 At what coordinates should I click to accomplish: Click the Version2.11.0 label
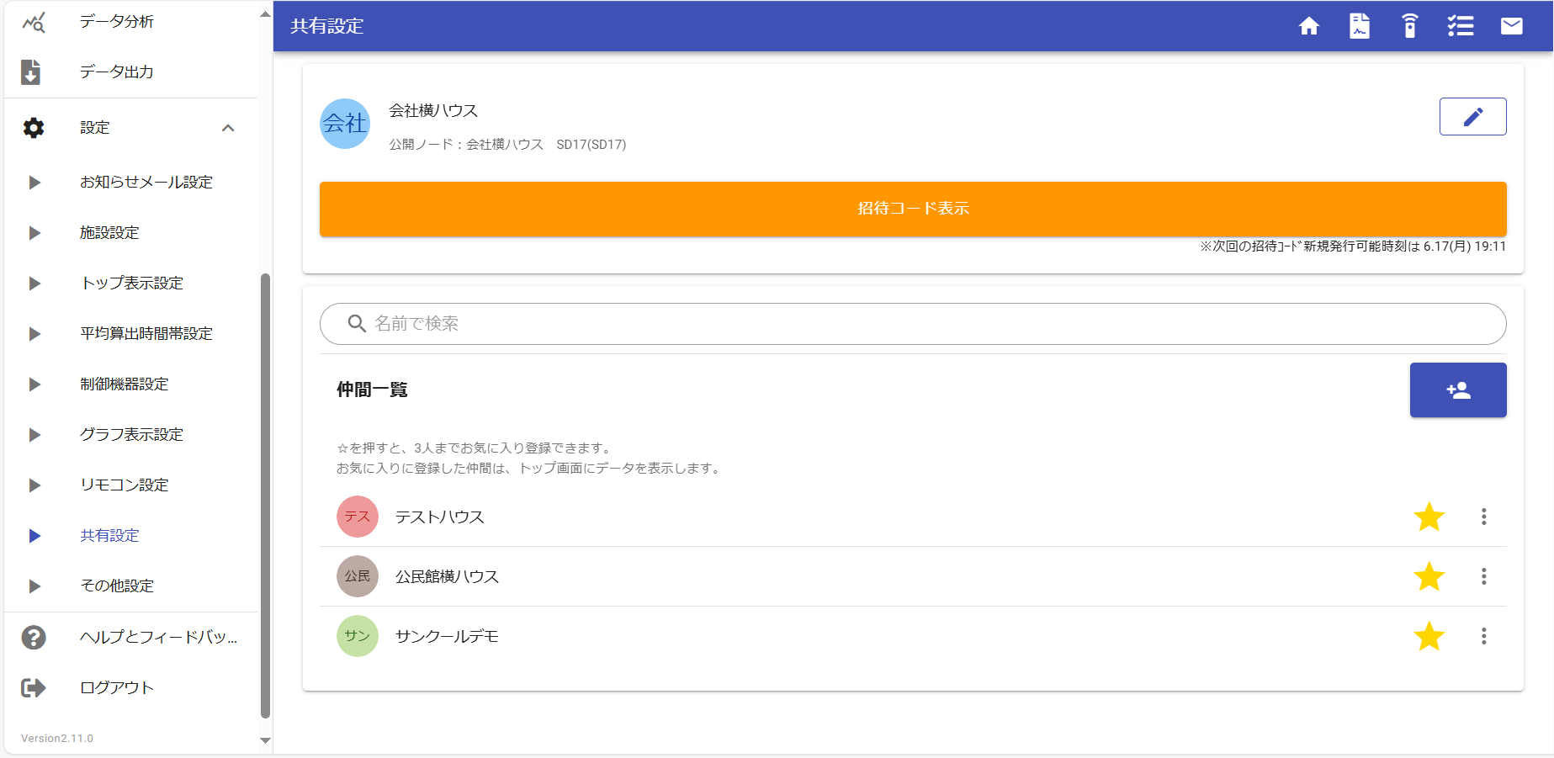click(x=57, y=739)
